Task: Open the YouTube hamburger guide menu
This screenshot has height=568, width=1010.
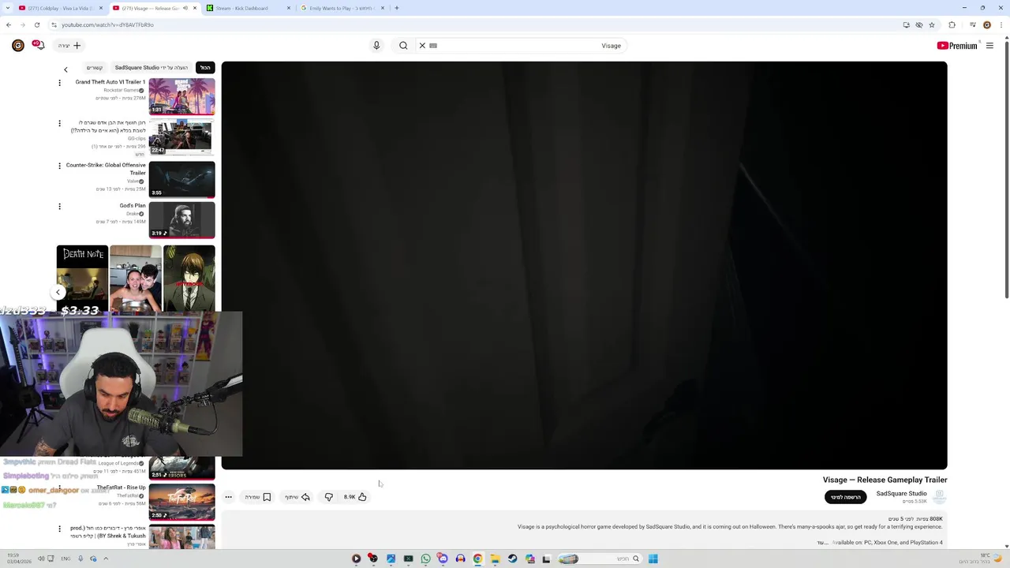Action: [x=989, y=46]
